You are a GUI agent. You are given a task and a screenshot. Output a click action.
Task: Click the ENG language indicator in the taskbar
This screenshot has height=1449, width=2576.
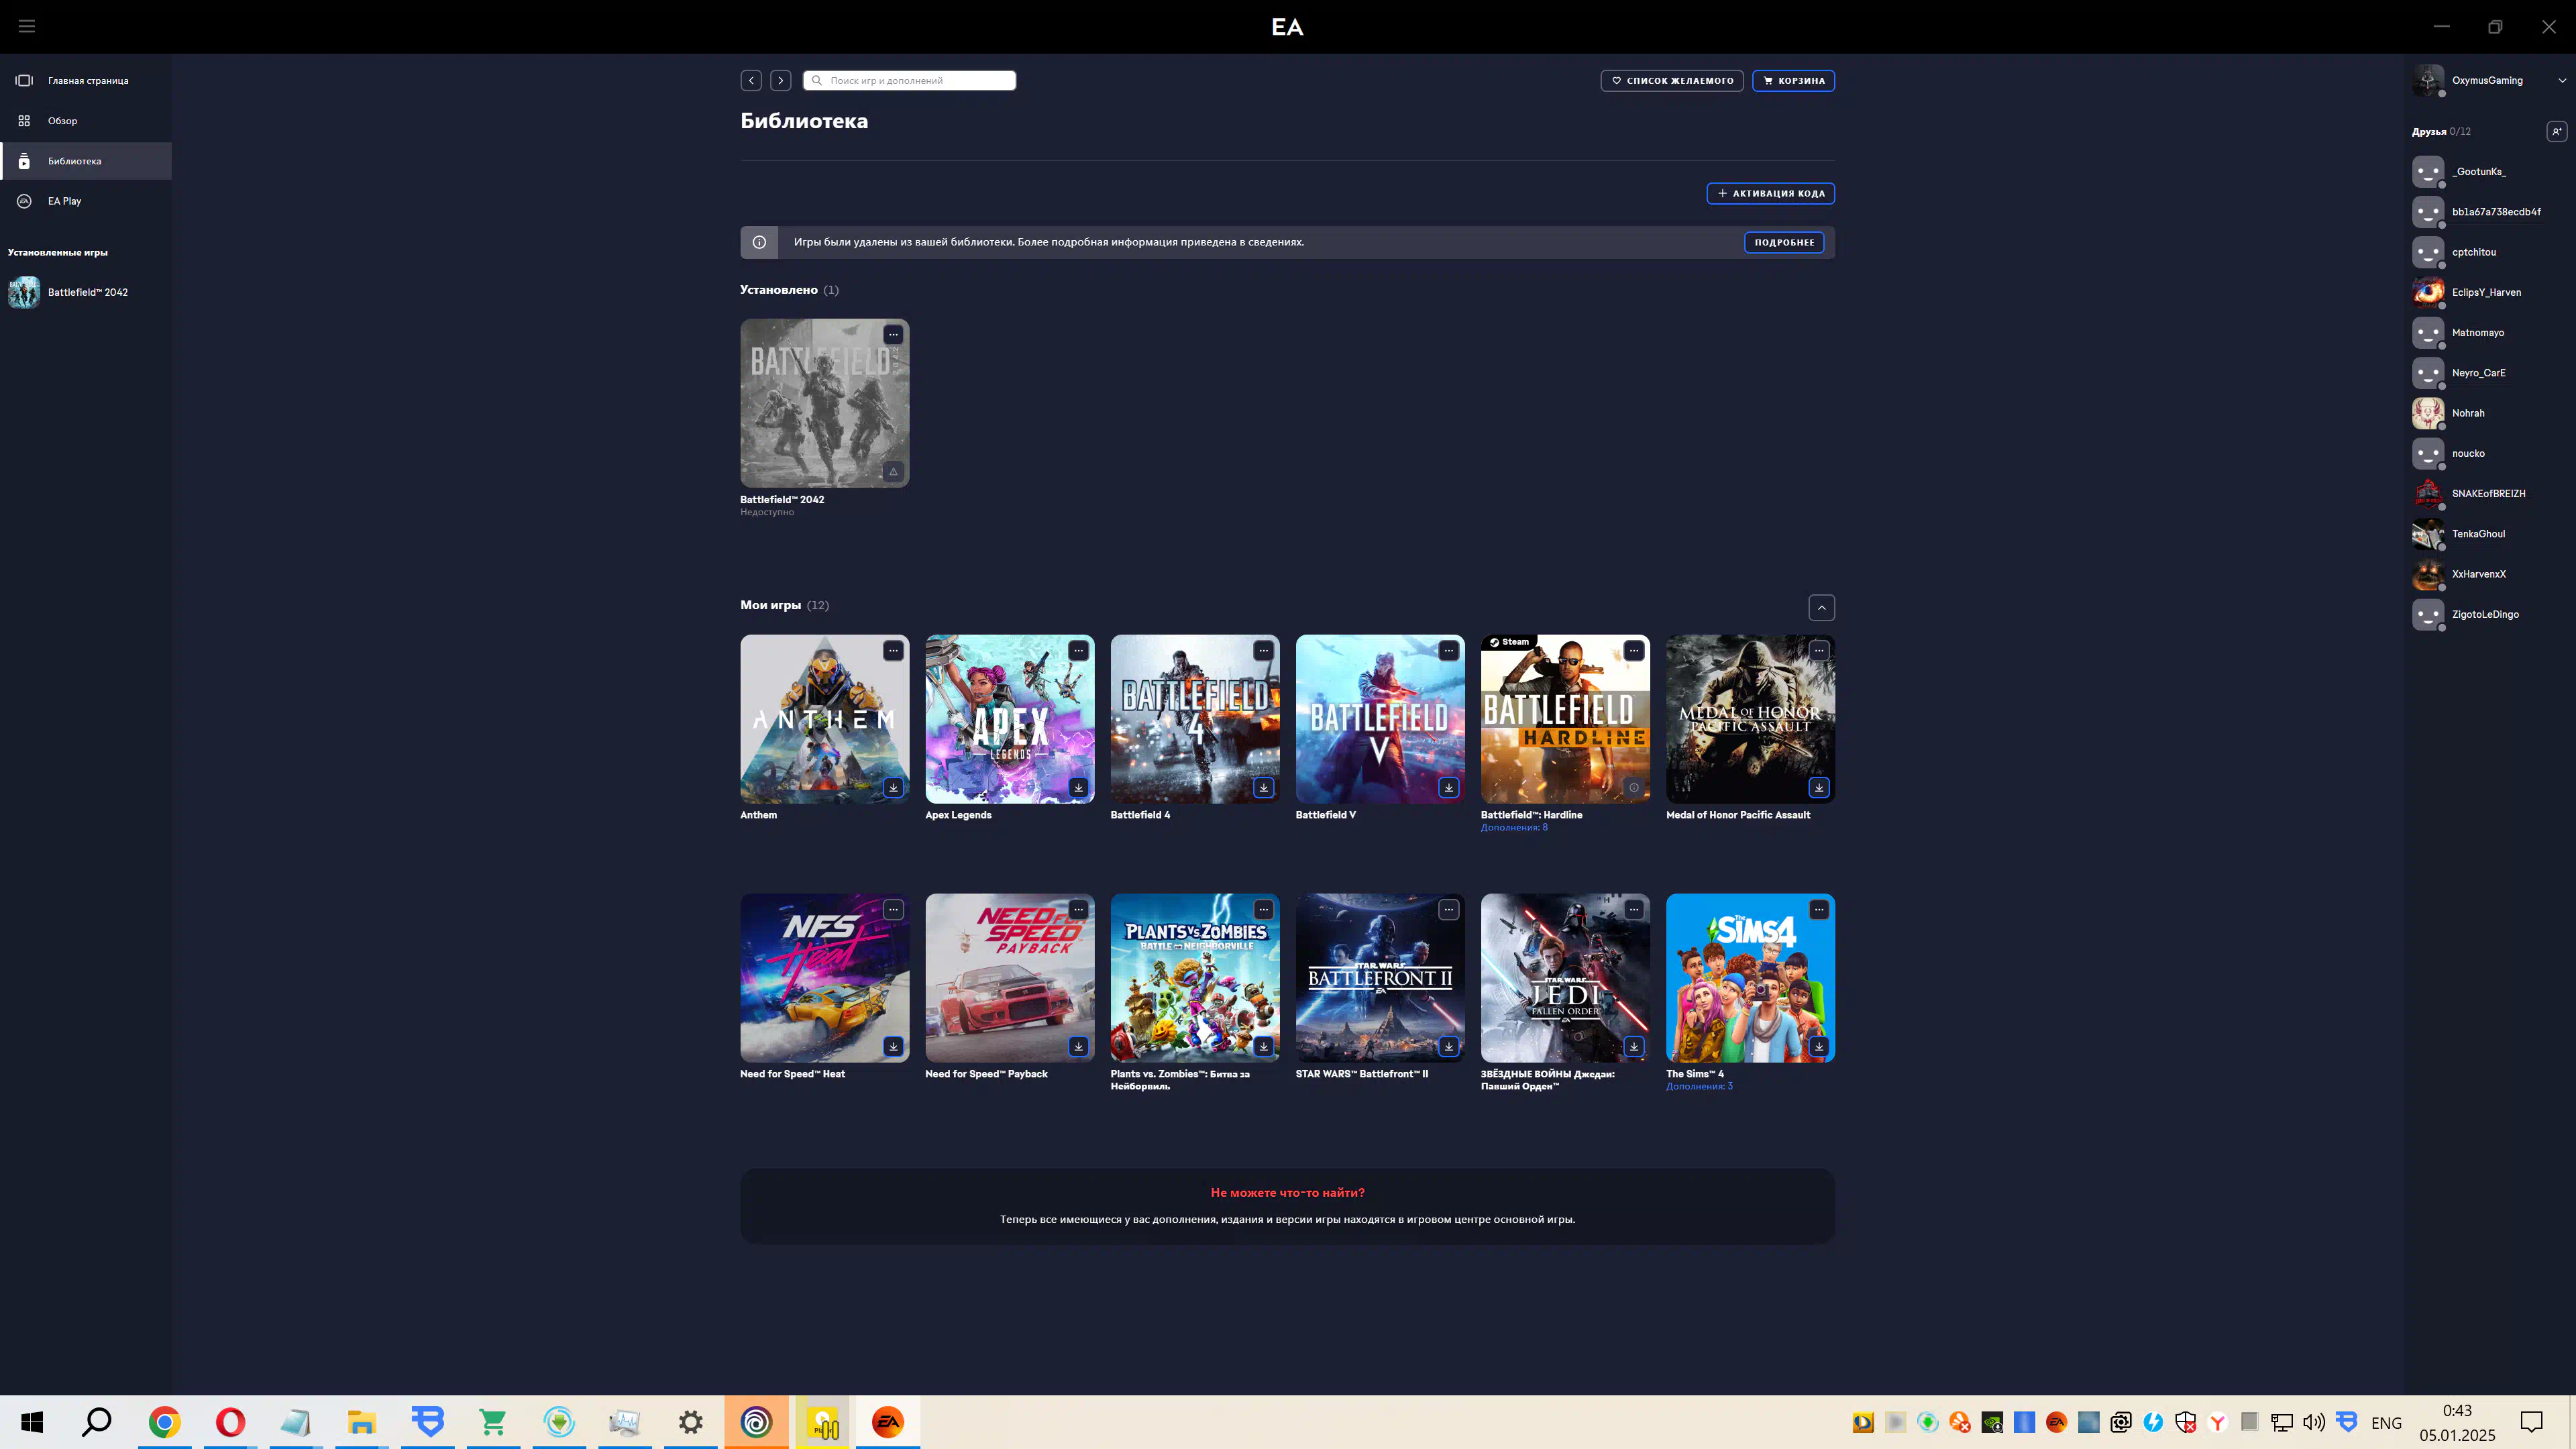(2386, 1423)
